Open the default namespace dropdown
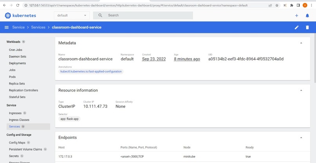 [72, 16]
